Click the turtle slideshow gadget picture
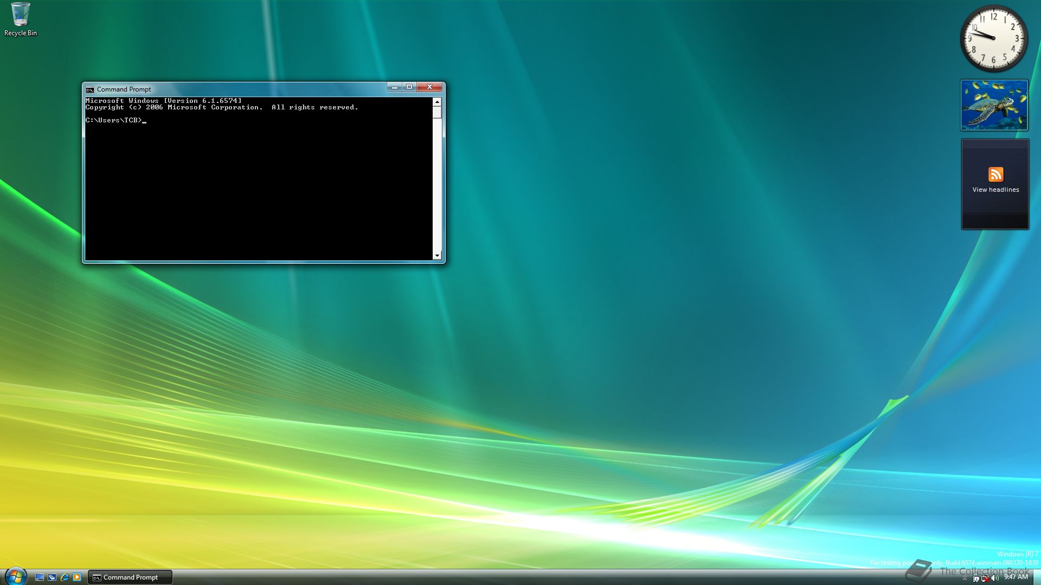 click(x=994, y=105)
